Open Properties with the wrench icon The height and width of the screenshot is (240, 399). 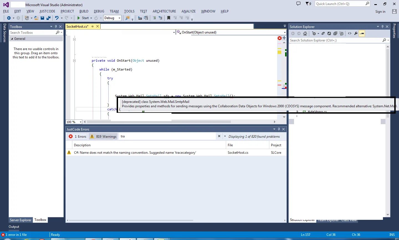click(356, 33)
